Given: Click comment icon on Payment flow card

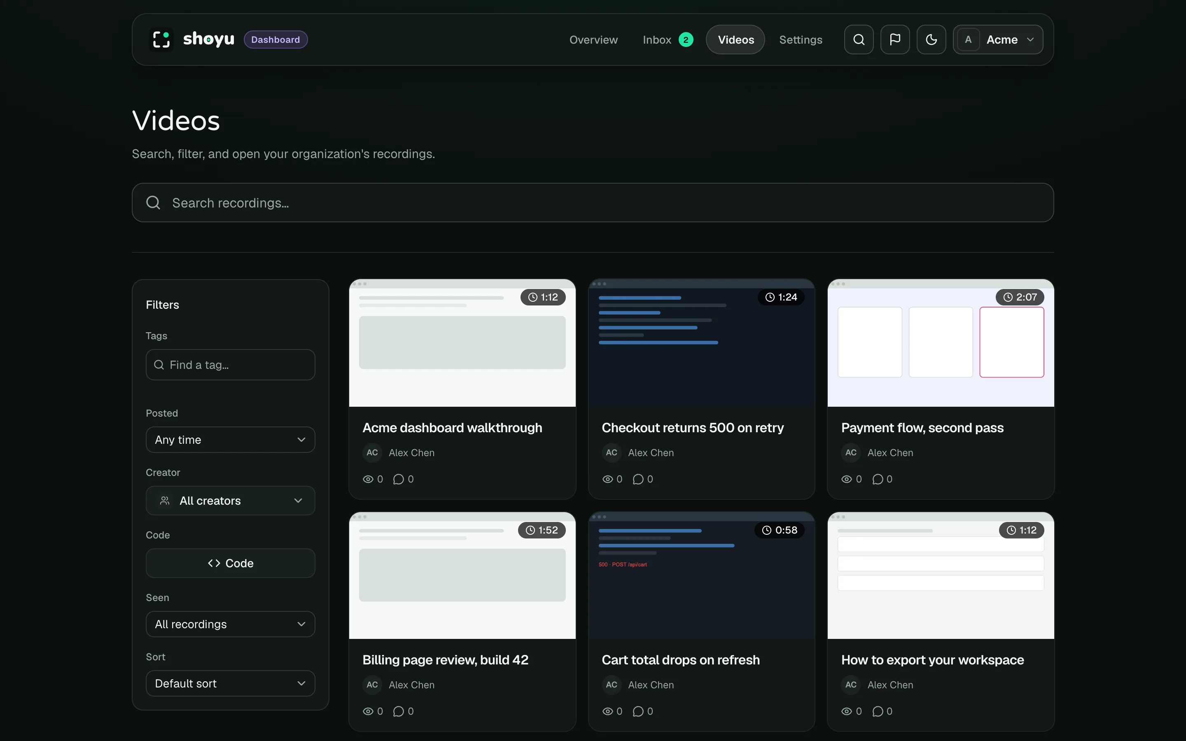Looking at the screenshot, I should (x=878, y=479).
